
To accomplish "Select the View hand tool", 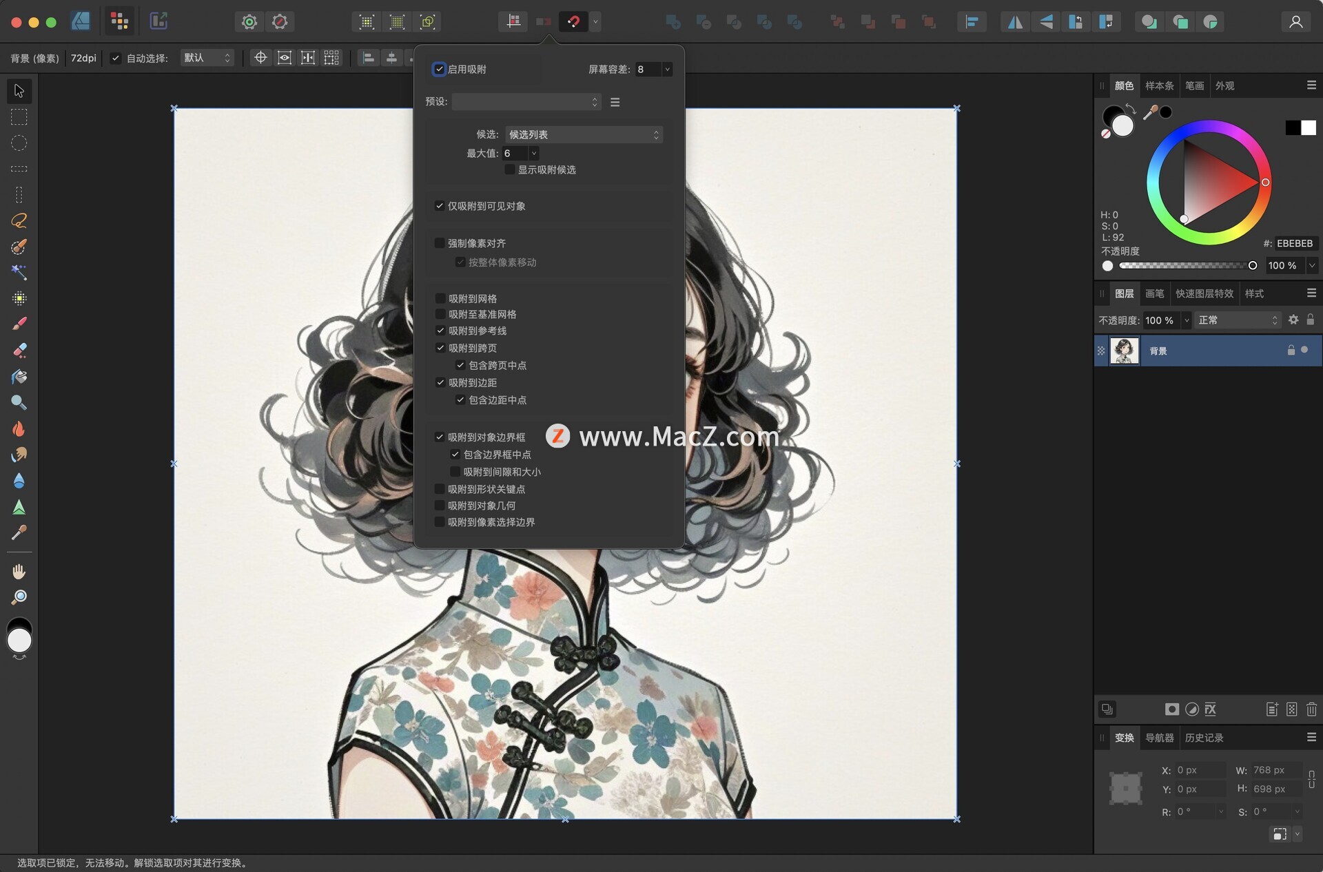I will coord(19,571).
